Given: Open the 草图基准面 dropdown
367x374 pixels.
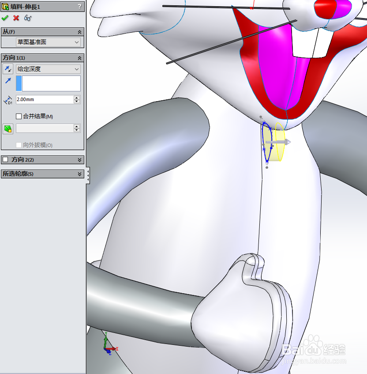Looking at the screenshot, I should (49, 42).
